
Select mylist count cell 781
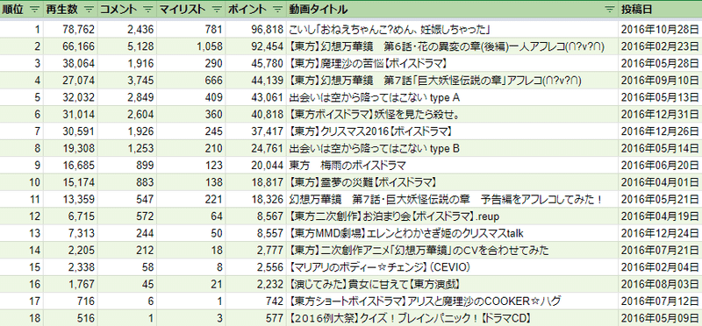(191, 30)
